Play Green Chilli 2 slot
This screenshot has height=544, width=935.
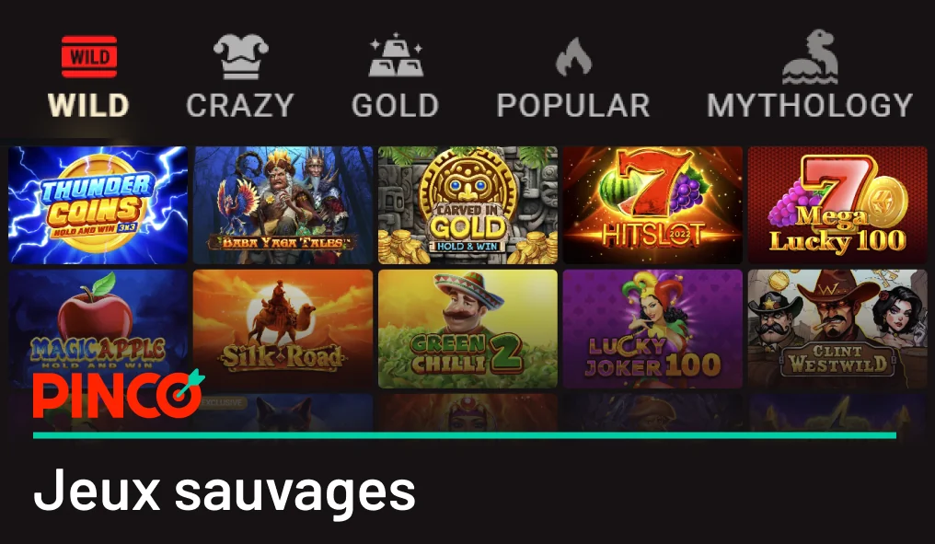click(467, 329)
